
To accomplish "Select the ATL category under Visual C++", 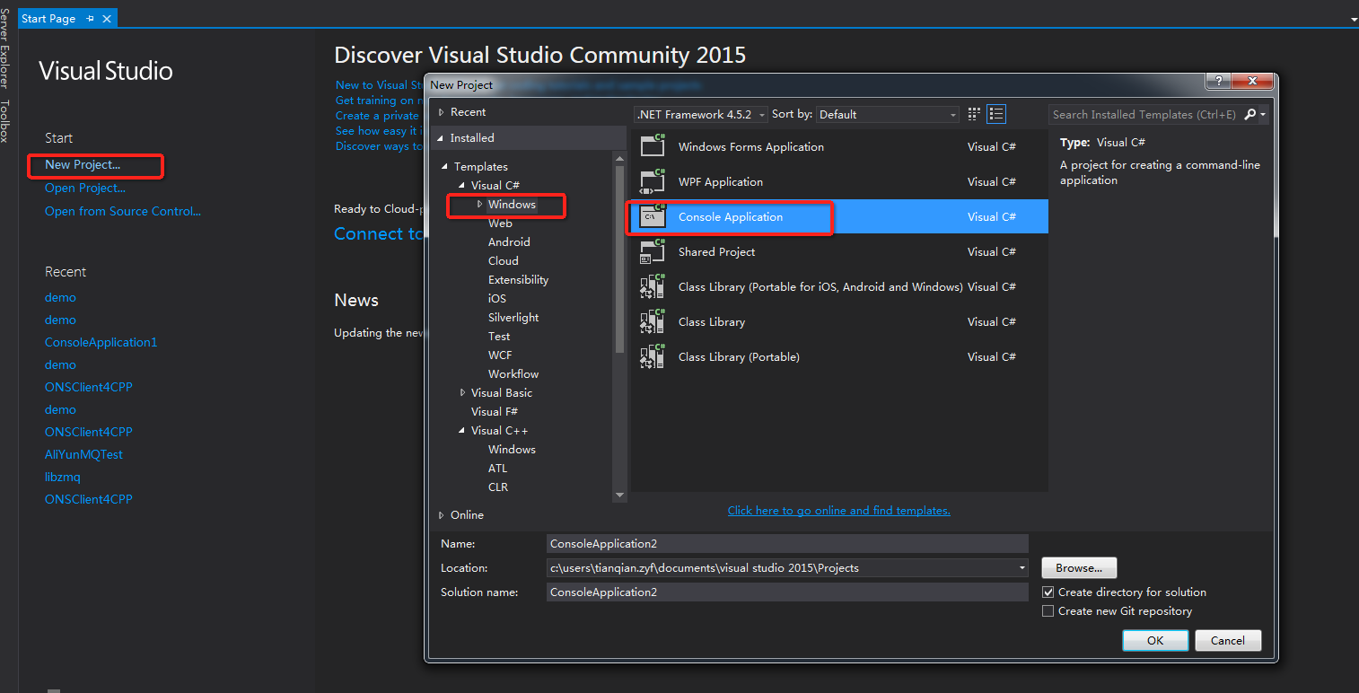I will tap(497, 469).
